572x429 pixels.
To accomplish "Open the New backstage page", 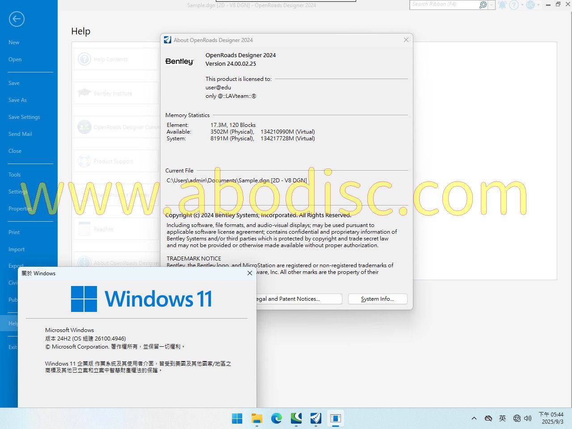I will click(x=14, y=42).
